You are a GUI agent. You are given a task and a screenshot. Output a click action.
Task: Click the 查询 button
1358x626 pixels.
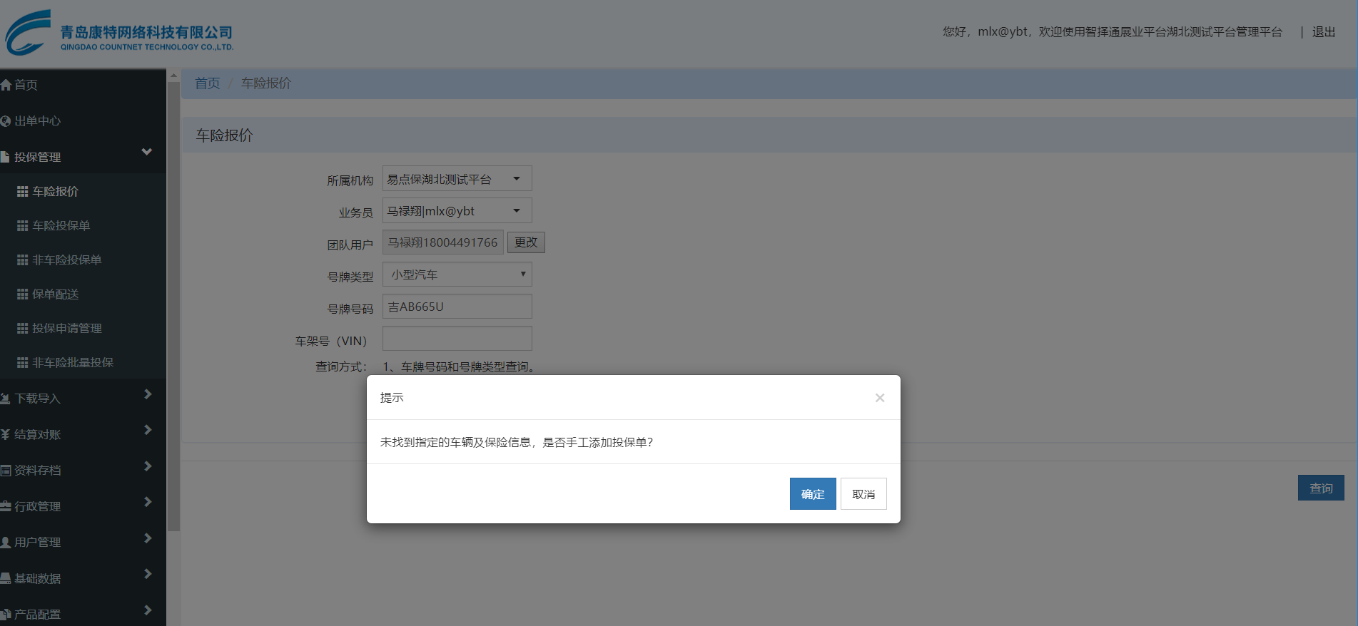click(1321, 488)
